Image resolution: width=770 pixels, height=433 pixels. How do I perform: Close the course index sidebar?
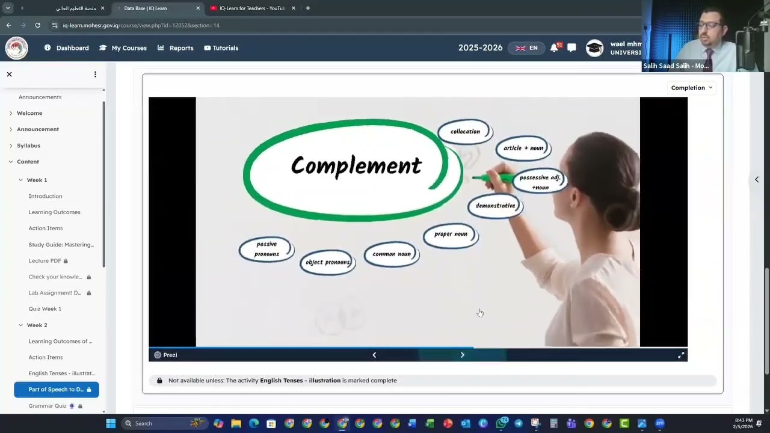(x=9, y=74)
